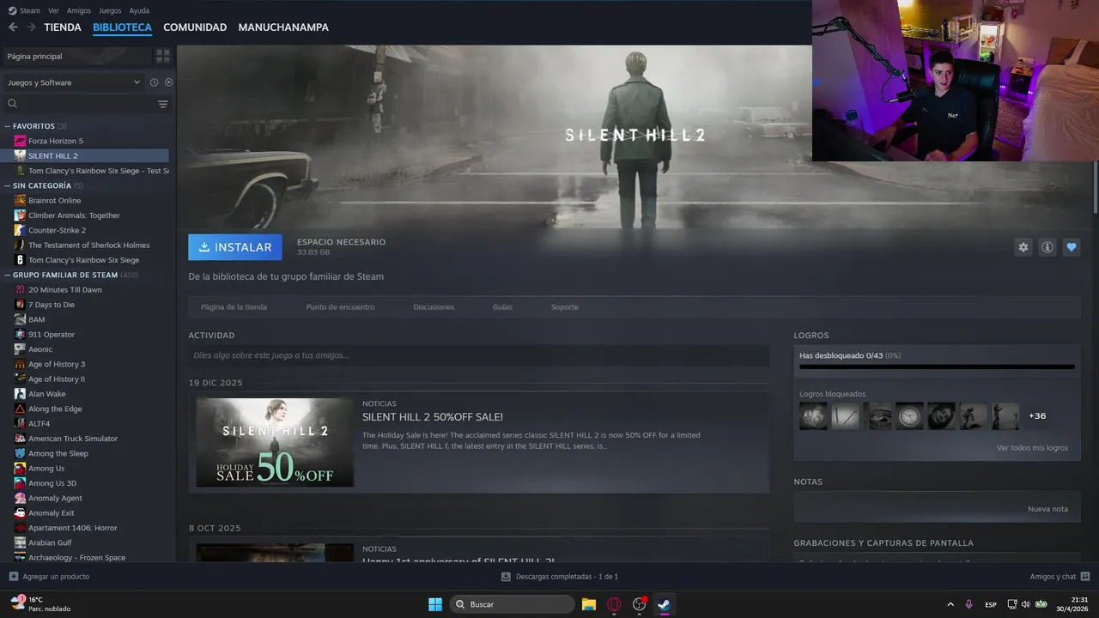Open the Juegos menu
The height and width of the screenshot is (618, 1099).
110,10
